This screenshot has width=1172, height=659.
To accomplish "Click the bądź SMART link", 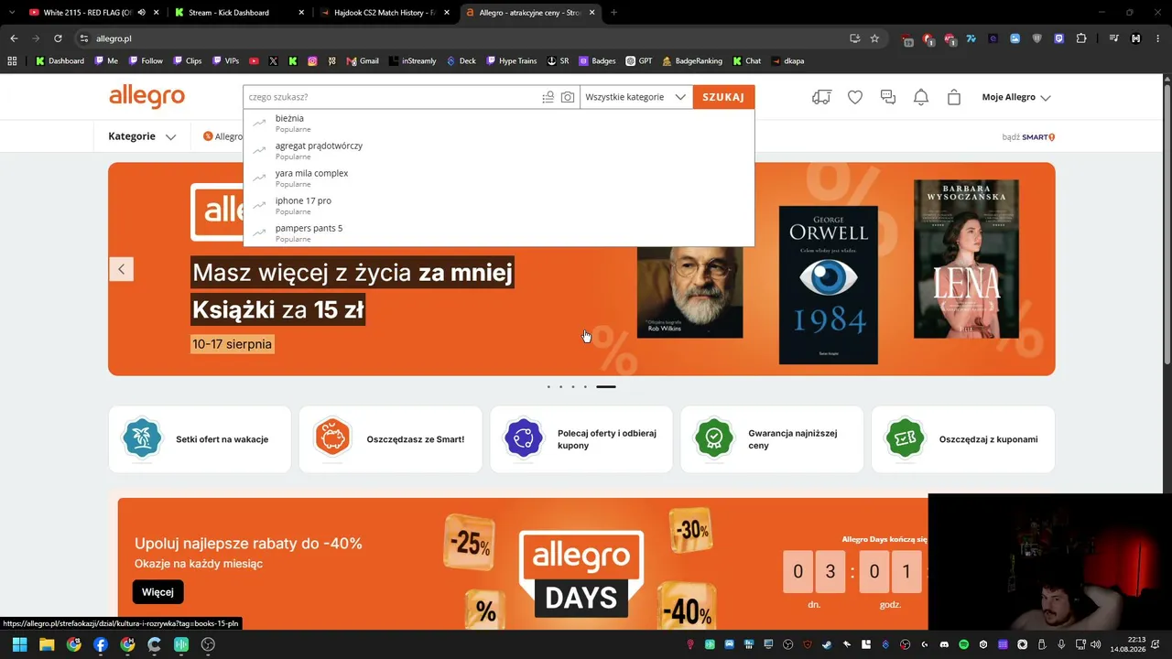I will (x=1028, y=137).
